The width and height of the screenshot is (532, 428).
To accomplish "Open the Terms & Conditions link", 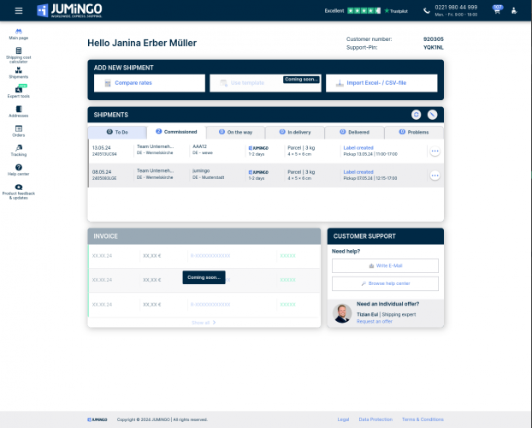I will (x=423, y=419).
